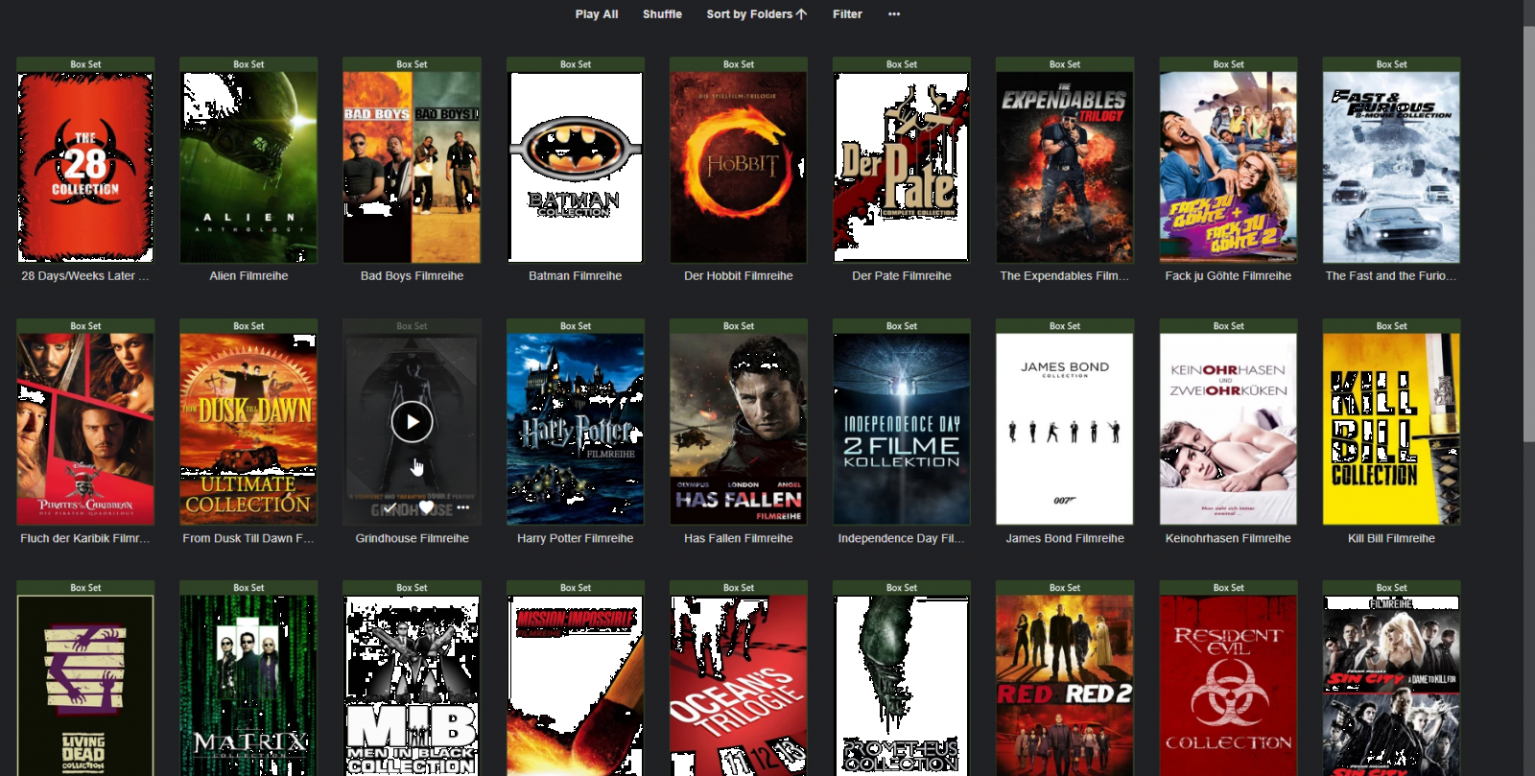1535x776 pixels.
Task: Open the Independence Day 2 Filme poster
Action: [902, 429]
